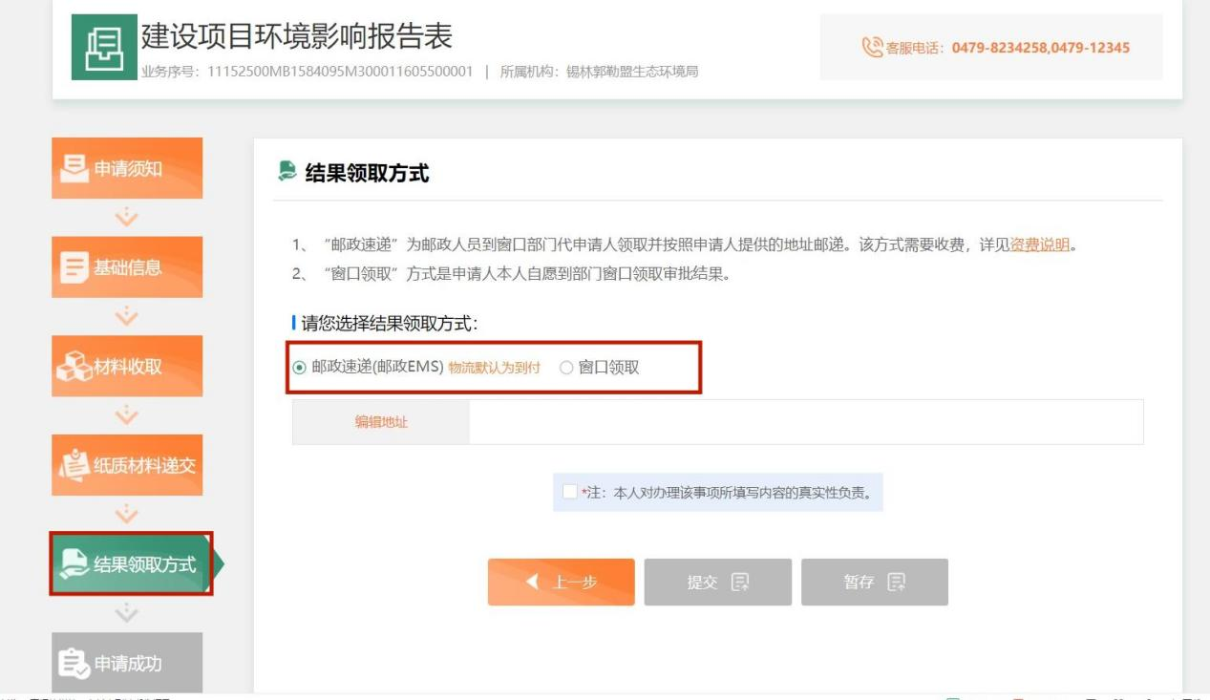Image resolution: width=1210 pixels, height=700 pixels.
Task: Open the 材料收取 step tab
Action: 127,367
